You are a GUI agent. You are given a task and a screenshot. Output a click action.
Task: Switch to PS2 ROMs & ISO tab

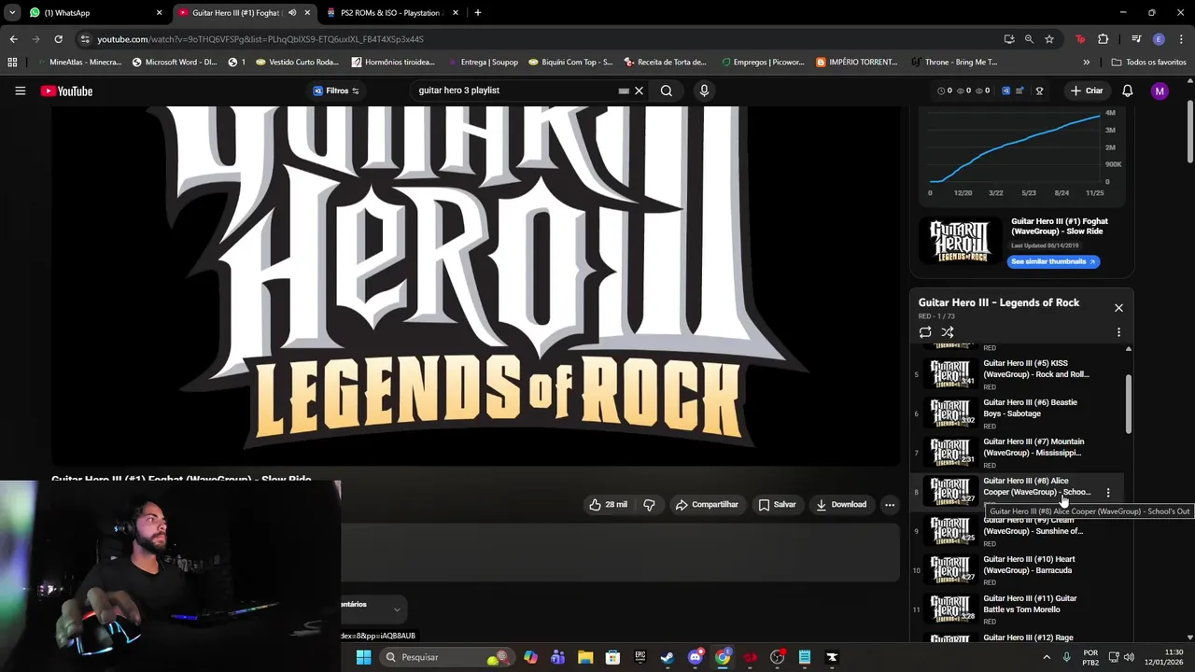coord(393,13)
